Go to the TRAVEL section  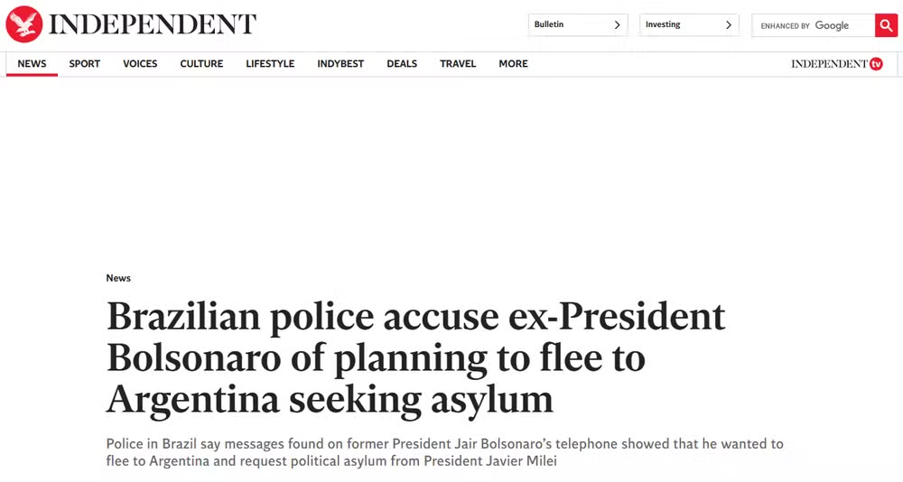tap(458, 64)
